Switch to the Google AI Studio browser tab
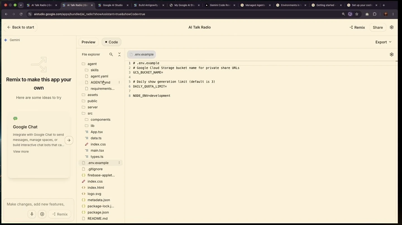This screenshot has width=402, height=225. (x=113, y=5)
